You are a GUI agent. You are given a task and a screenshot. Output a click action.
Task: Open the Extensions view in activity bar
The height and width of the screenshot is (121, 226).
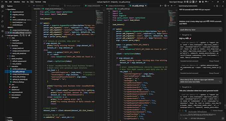tap(2, 31)
